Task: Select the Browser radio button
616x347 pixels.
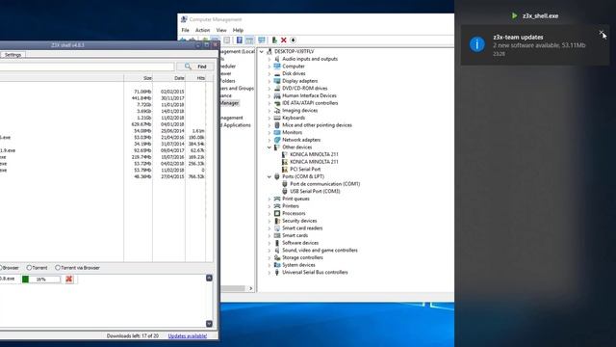Action: pyautogui.click(x=1, y=268)
